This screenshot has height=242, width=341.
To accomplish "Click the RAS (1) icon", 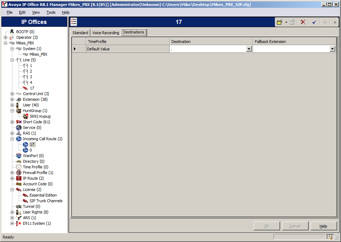I will click(19, 134).
